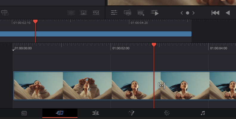Switch to the Color page
This screenshot has height=119, width=236.
[x=167, y=113]
